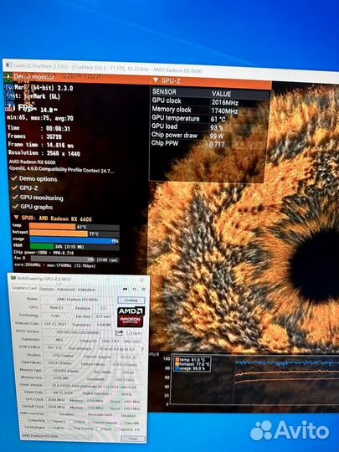The width and height of the screenshot is (339, 452).
Task: Toggle the GPU-Z overlay option
Action: [x=14, y=188]
